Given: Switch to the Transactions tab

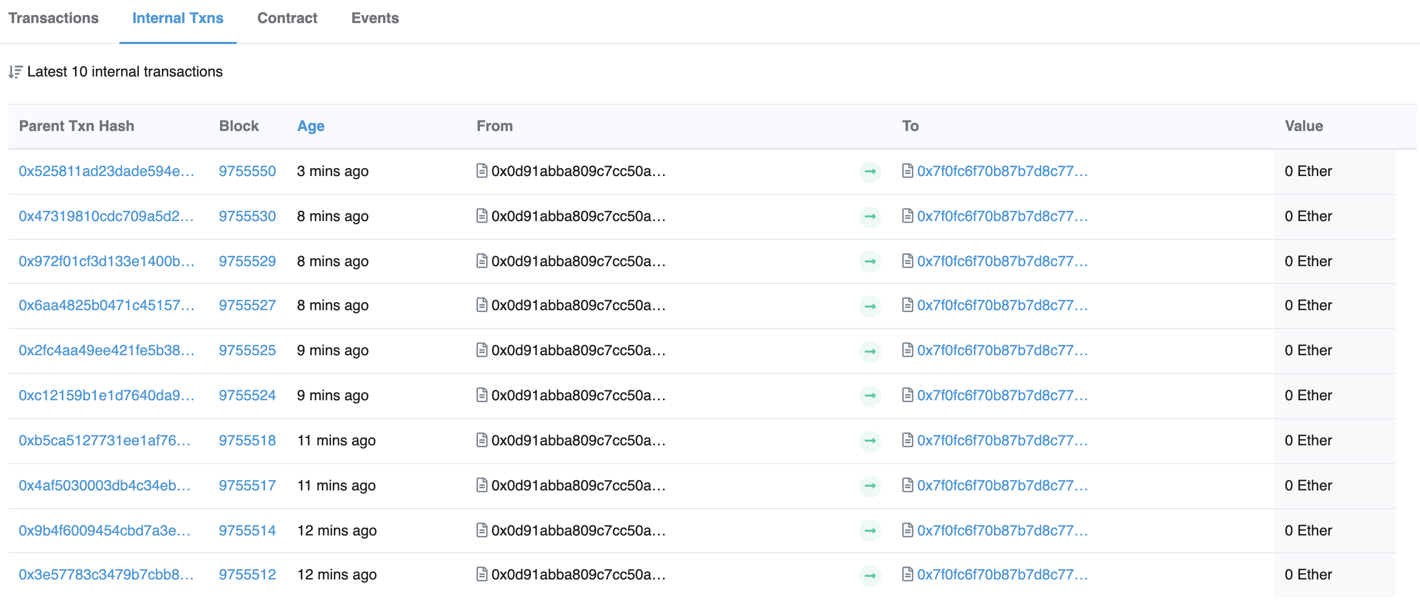Looking at the screenshot, I should (x=53, y=18).
